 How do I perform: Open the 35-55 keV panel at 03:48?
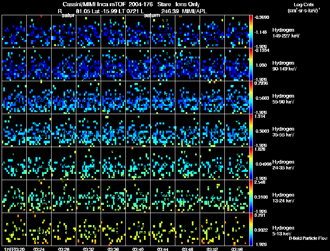tap(187, 131)
